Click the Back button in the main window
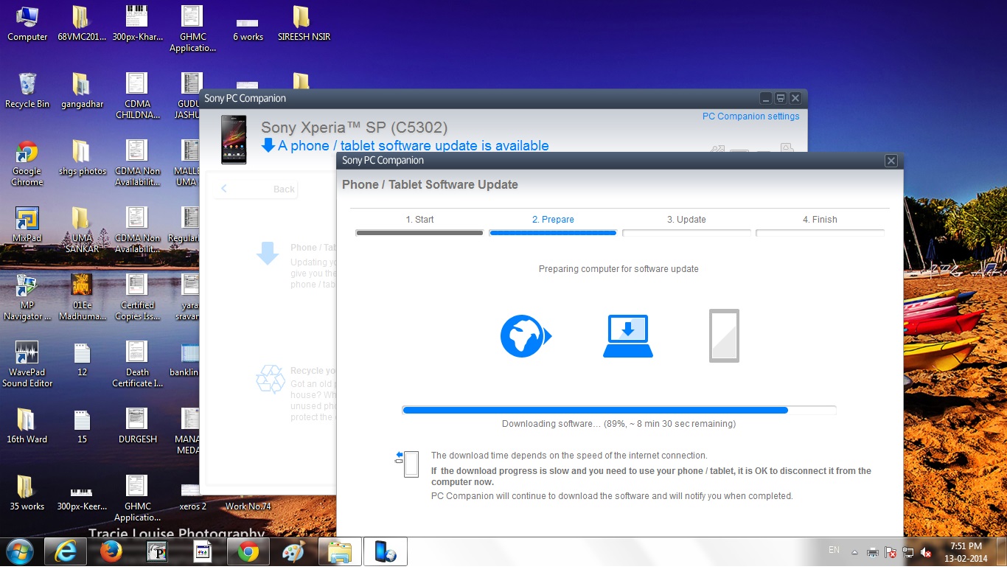 [x=256, y=189]
